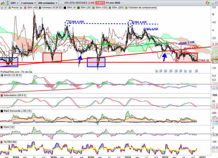The image size is (218, 158).
Task: Click the -0,38 Mom value label
Action: [215, 134]
